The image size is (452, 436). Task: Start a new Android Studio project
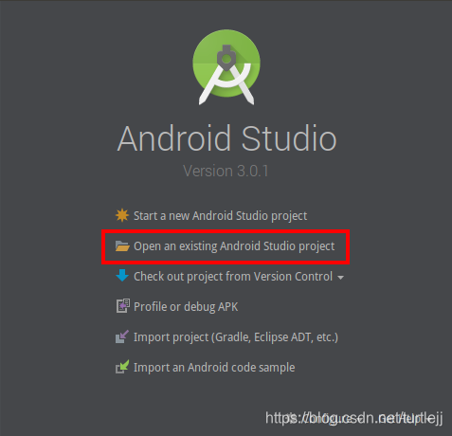pos(220,216)
